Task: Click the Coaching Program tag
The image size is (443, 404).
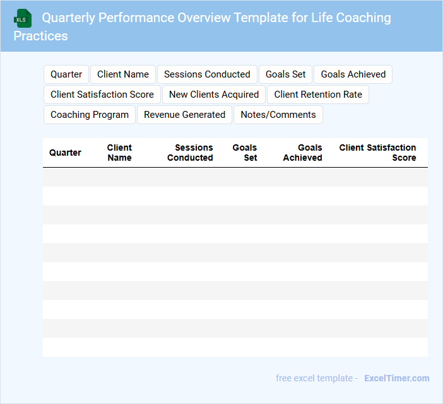Action: 90,115
